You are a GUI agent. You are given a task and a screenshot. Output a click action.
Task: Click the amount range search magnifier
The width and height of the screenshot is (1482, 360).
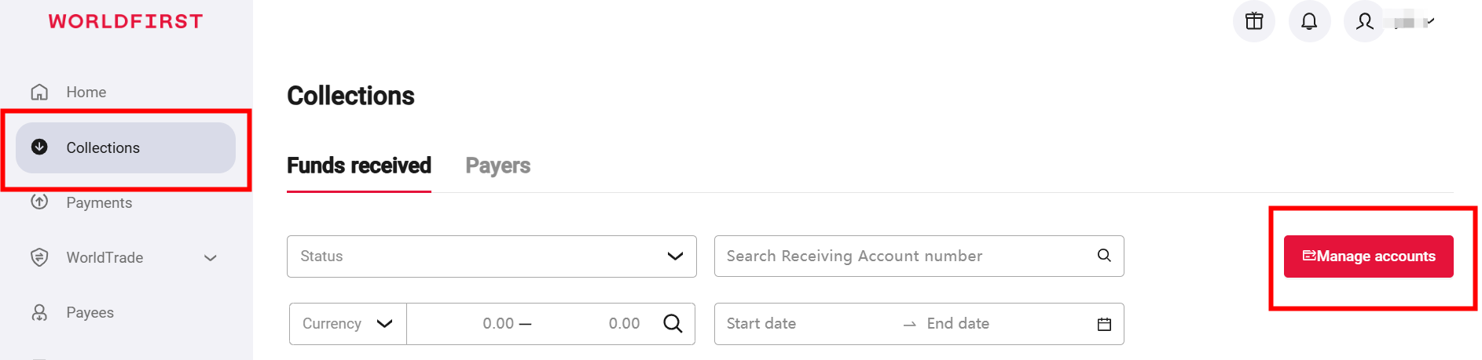(673, 323)
